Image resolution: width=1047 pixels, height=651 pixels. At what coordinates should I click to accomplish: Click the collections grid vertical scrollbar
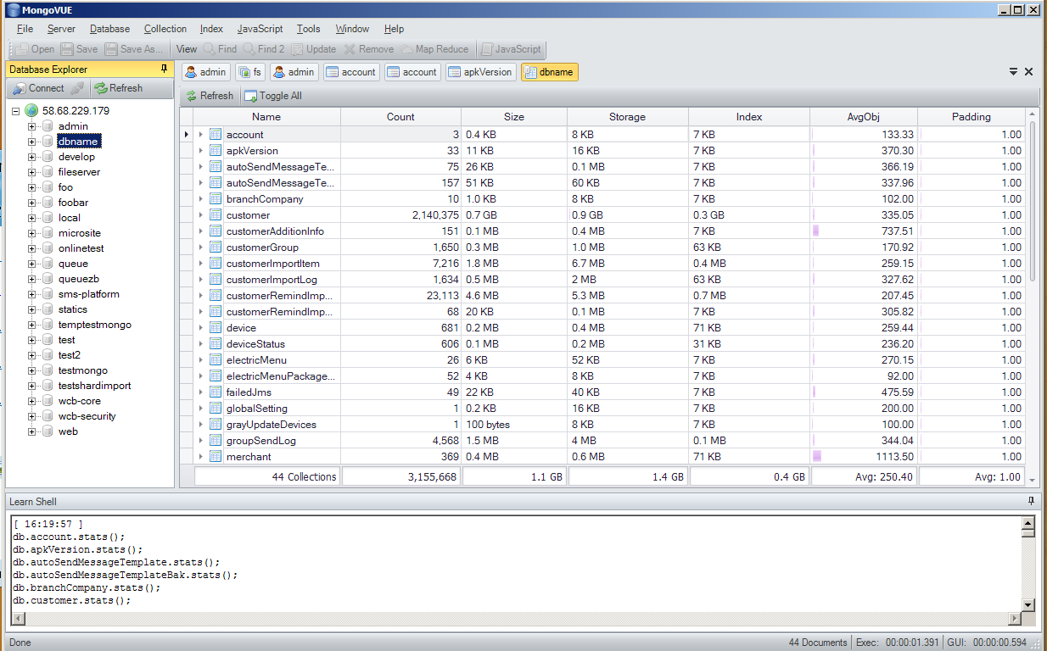[x=1032, y=202]
